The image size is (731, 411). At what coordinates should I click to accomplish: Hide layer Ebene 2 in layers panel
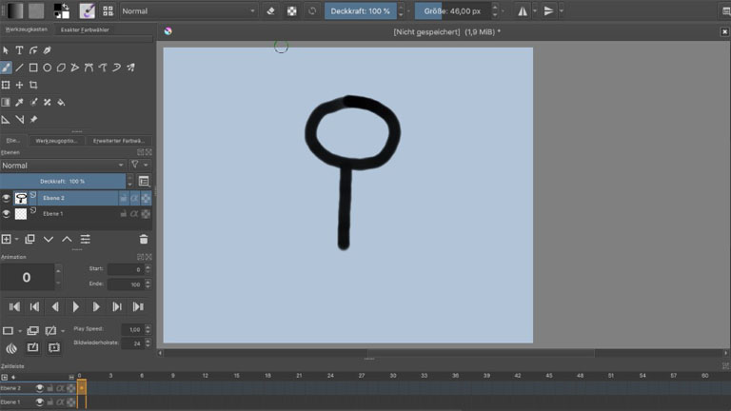click(7, 198)
